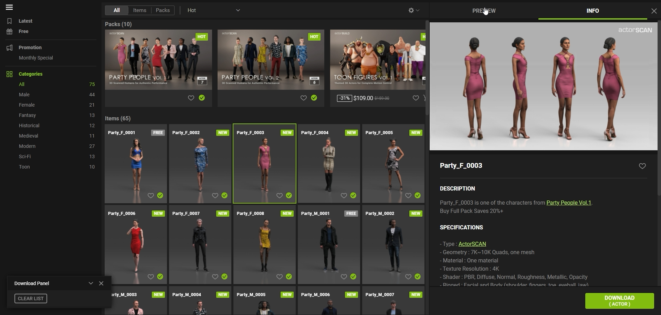Close the info side panel

654,11
